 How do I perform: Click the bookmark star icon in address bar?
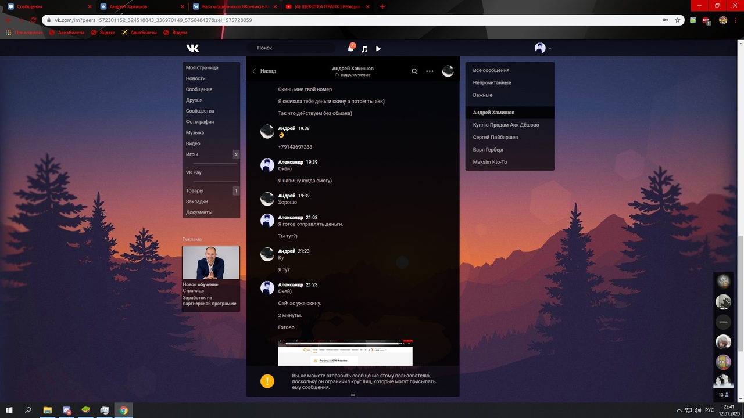[x=678, y=20]
